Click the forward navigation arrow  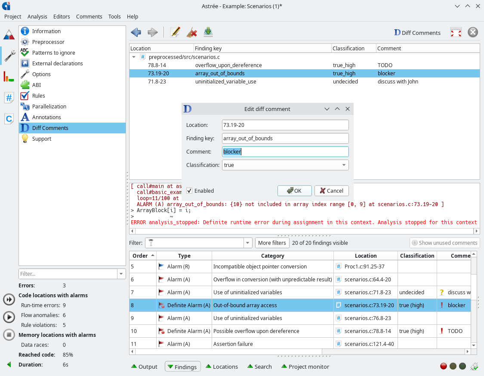152,32
